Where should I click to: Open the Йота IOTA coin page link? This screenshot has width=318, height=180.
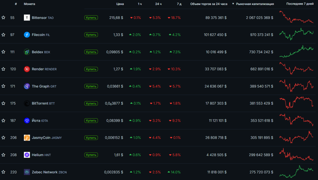40,120
